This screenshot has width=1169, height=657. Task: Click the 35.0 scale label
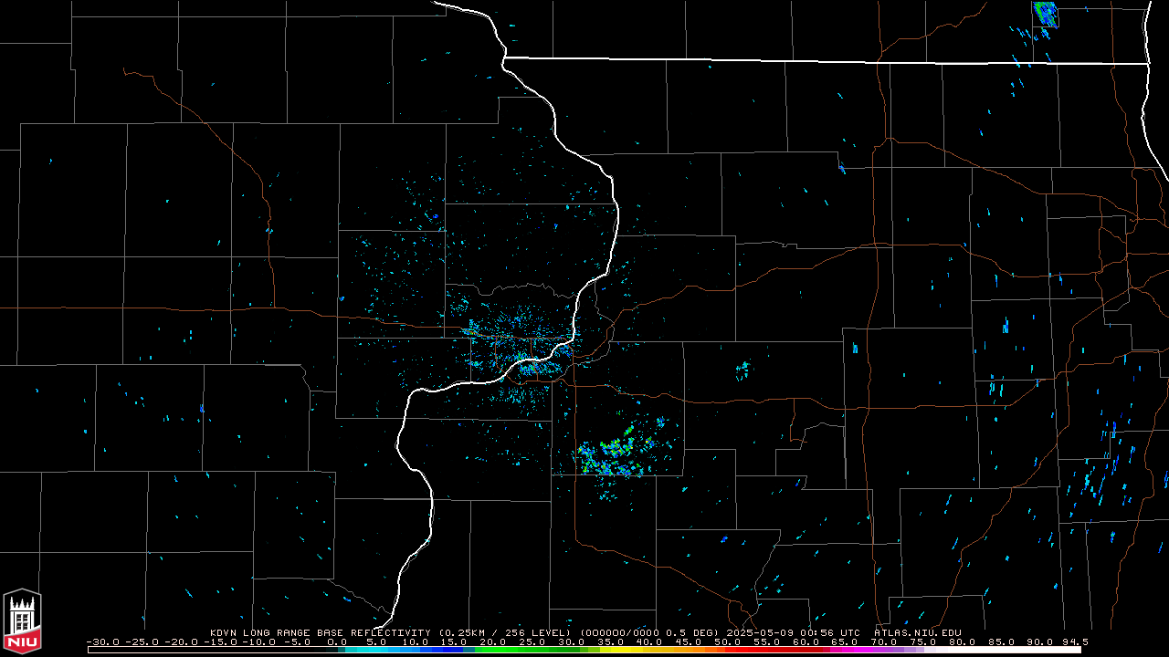point(609,641)
